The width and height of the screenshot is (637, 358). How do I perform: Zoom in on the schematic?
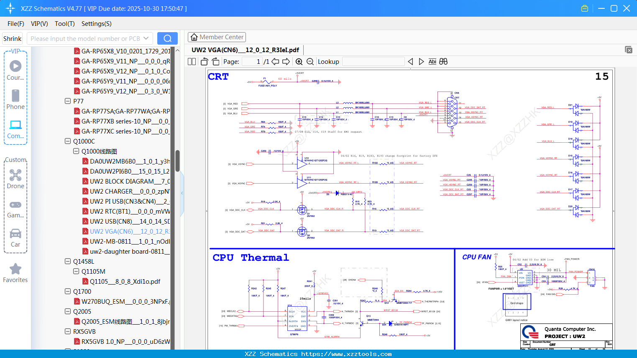click(299, 62)
